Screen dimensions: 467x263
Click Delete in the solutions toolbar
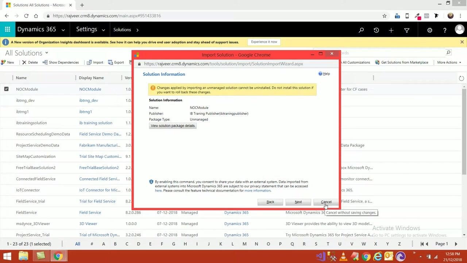30,62
